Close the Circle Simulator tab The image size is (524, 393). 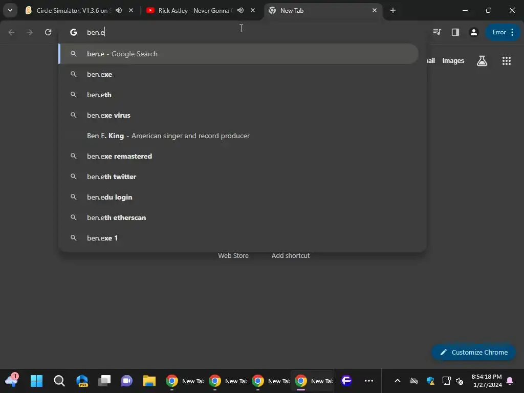(x=131, y=10)
